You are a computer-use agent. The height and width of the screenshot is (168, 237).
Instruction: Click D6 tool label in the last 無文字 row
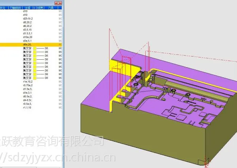pyautogui.click(x=46, y=78)
